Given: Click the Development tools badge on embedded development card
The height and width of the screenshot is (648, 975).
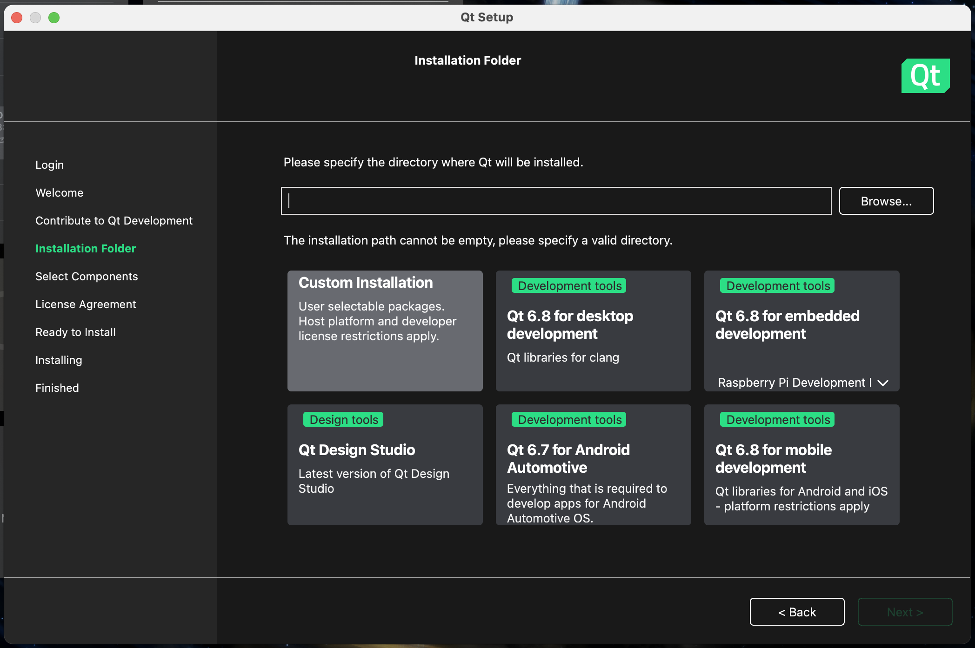Looking at the screenshot, I should click(777, 285).
